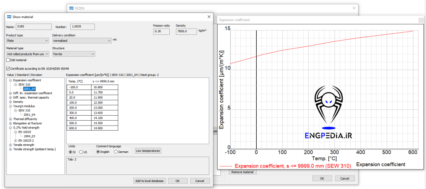This screenshot has height=189, width=426.
Task: Toggle Certificate according to EN 10204 checkbox
Action: tap(8, 68)
